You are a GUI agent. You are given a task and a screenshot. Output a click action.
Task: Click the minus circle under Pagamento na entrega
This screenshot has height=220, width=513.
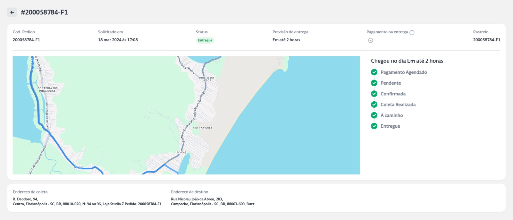(x=371, y=40)
